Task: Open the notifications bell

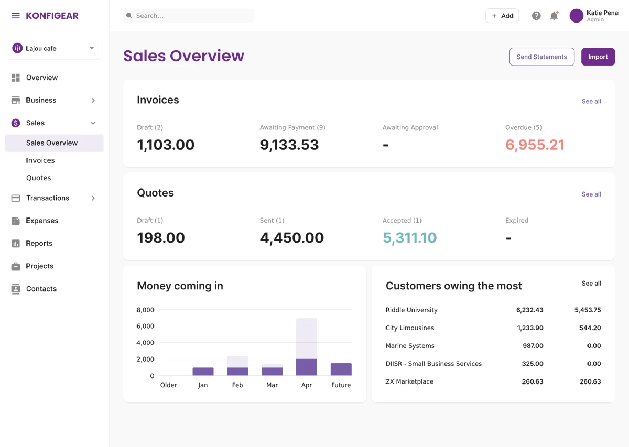Action: 554,16
